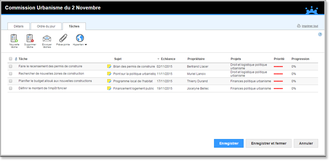Toggle the select-all tasks checkbox

[11, 59]
